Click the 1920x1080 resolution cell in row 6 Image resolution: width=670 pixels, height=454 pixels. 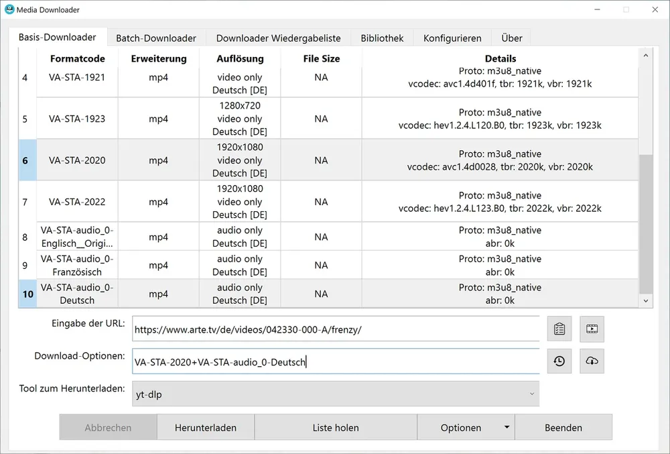tap(240, 160)
